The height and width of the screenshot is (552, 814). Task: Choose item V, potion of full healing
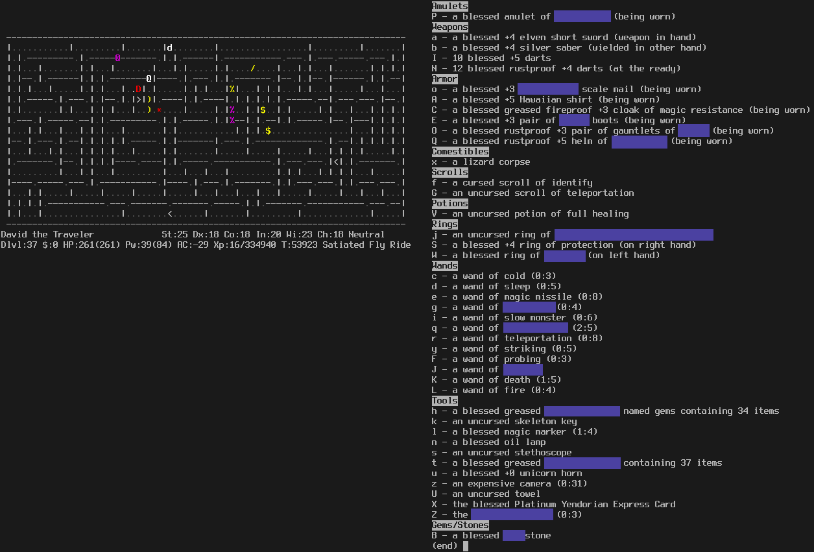point(531,213)
